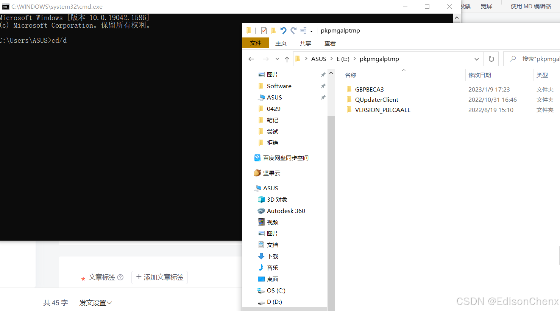Open the 尝试 folder in navigation pane
Image resolution: width=560 pixels, height=311 pixels.
point(272,131)
